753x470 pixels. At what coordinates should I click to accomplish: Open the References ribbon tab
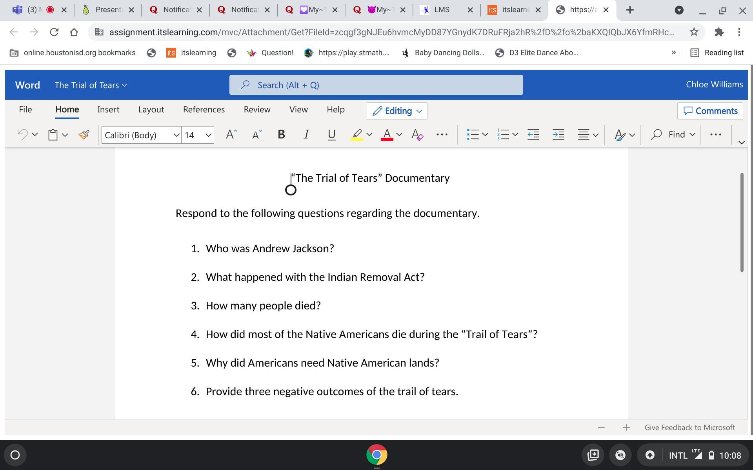204,110
